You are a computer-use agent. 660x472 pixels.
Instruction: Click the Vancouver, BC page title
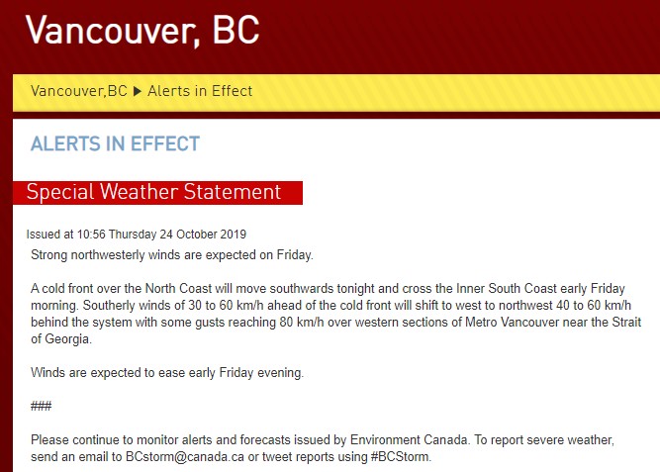click(x=142, y=30)
